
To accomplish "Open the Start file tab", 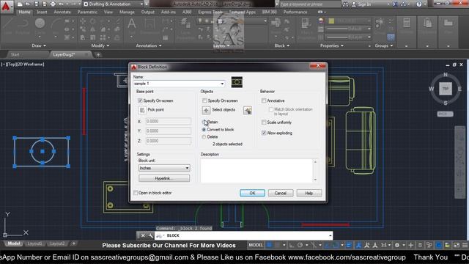I will 15,54.
